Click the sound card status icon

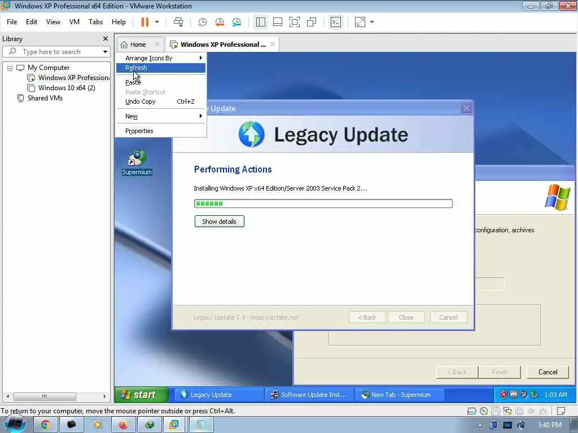pyautogui.click(x=531, y=411)
